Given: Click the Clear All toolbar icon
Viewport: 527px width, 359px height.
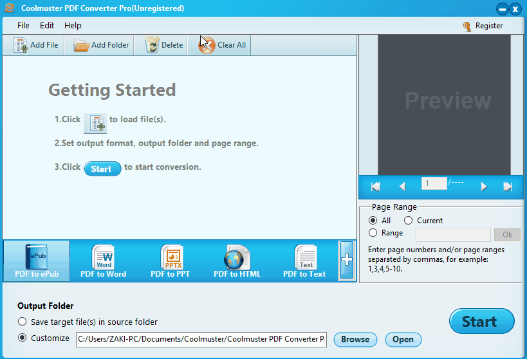Looking at the screenshot, I should point(207,45).
